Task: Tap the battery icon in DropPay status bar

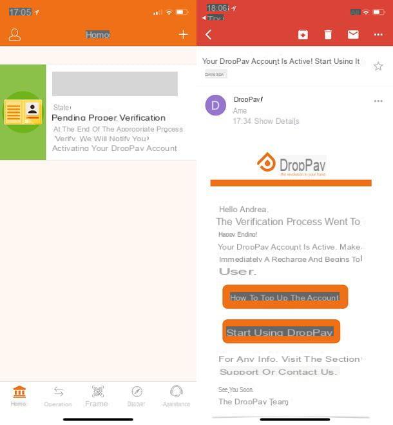Action: pyautogui.click(x=182, y=12)
